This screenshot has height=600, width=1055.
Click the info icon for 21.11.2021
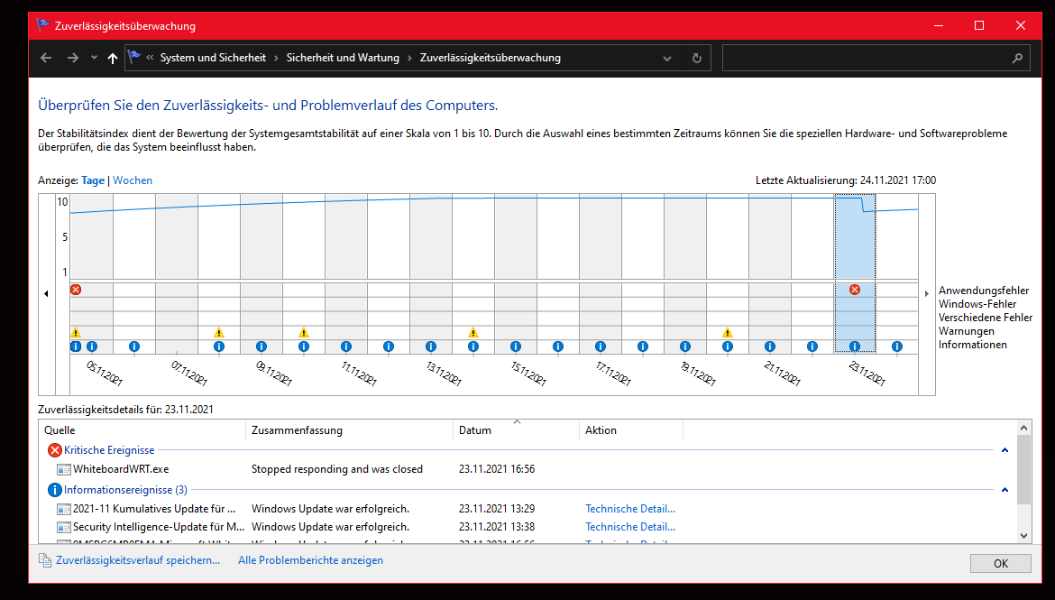coord(770,346)
